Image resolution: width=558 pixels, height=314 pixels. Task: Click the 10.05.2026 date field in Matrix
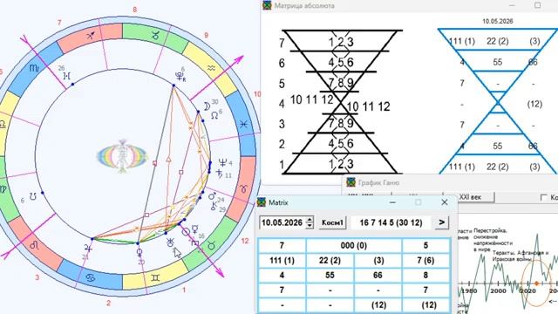coord(282,222)
